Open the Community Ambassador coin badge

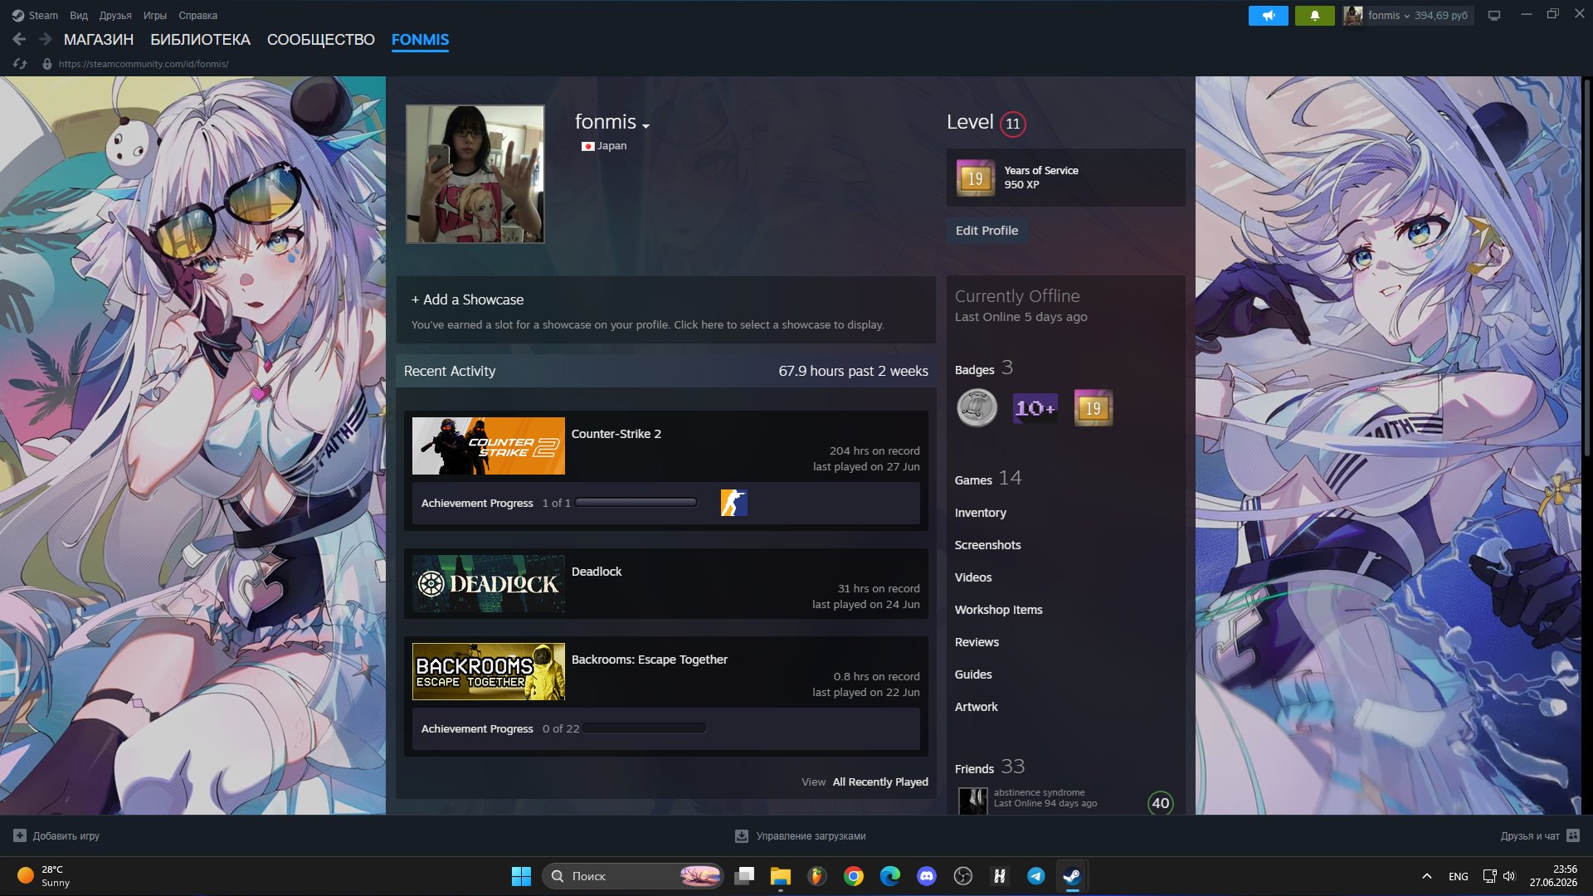point(977,407)
